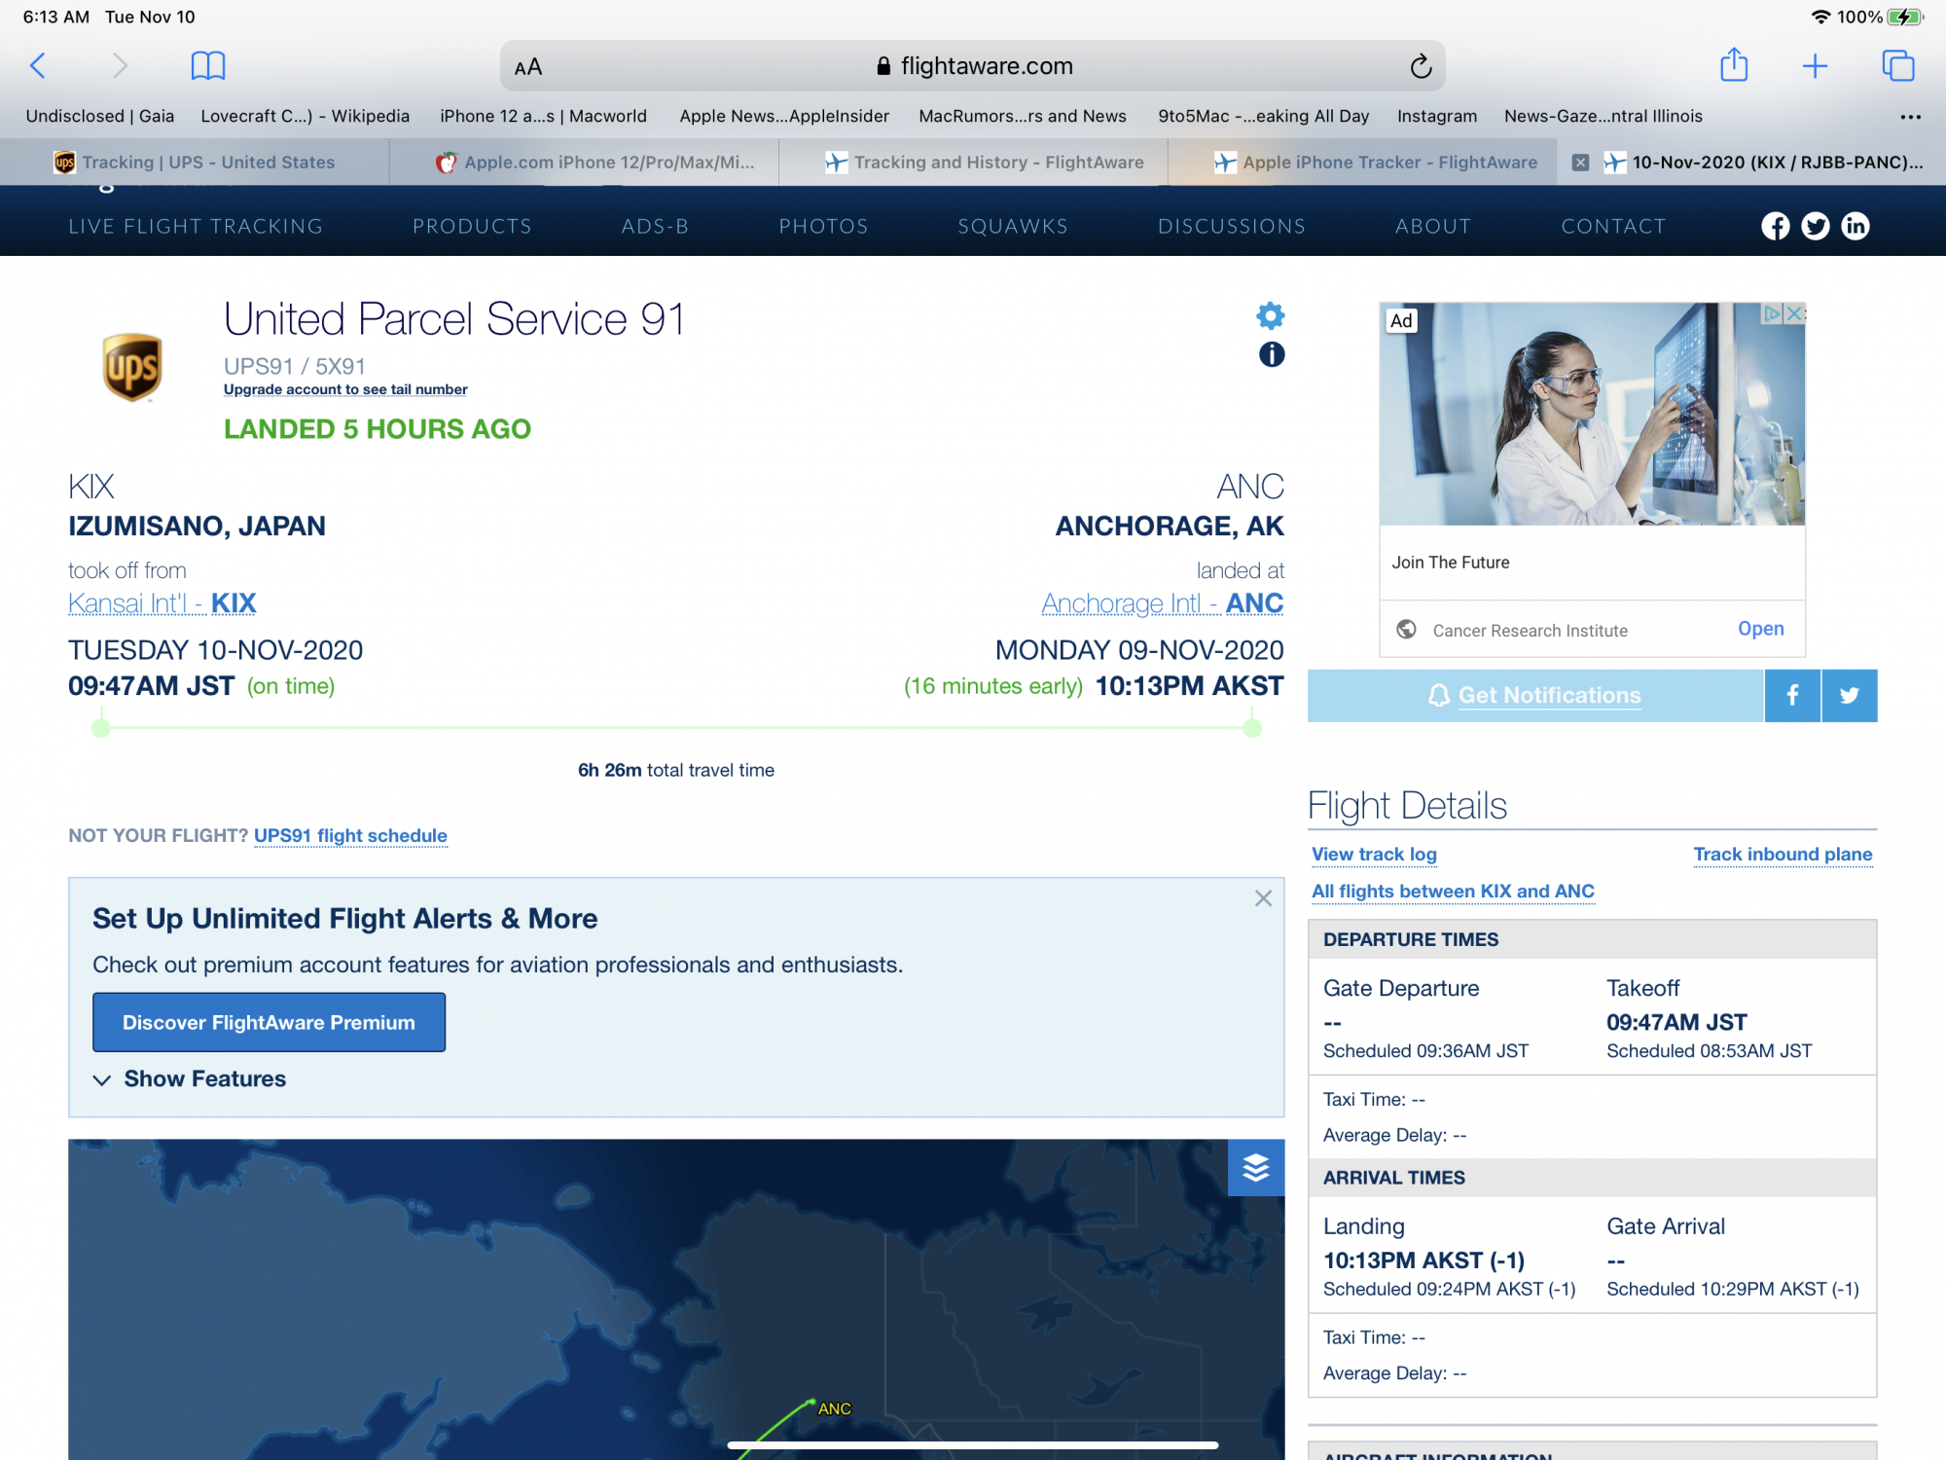This screenshot has width=1946, height=1460.
Task: Click ANC marker on the map
Action: coord(834,1408)
